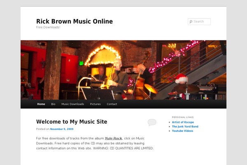The width and height of the screenshot is (247, 165).
Task: Click the Free Downloads! tagline text
Action: click(x=48, y=27)
